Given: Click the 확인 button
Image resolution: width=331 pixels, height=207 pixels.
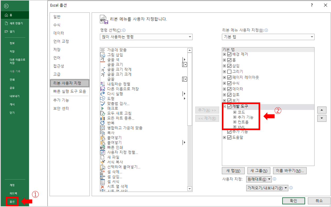Looking at the screenshot, I should point(293,201).
